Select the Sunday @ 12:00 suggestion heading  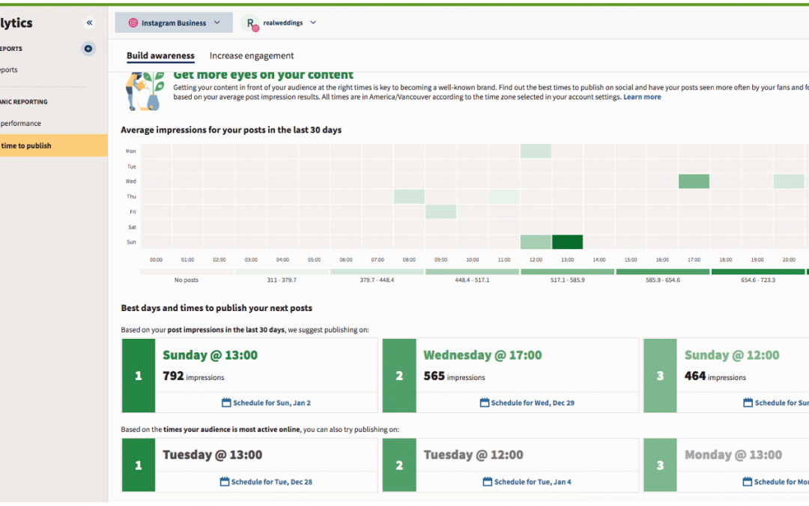(x=732, y=355)
